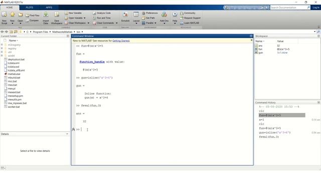Select a=1 in Command History
The image size is (321, 180).
[x=261, y=120]
